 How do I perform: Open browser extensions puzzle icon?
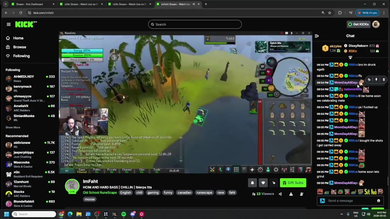[340, 13]
